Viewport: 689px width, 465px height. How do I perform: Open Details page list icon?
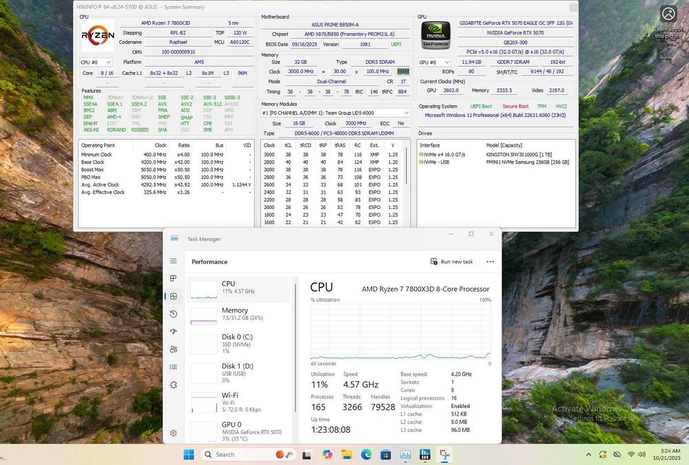tap(174, 367)
